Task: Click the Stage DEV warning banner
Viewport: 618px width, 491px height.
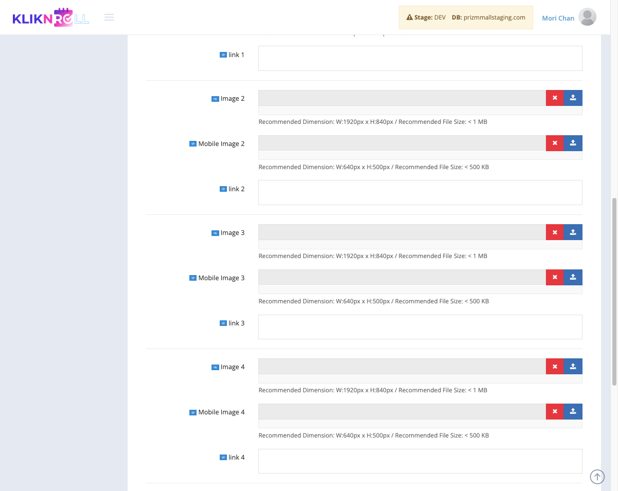Action: 466,17
